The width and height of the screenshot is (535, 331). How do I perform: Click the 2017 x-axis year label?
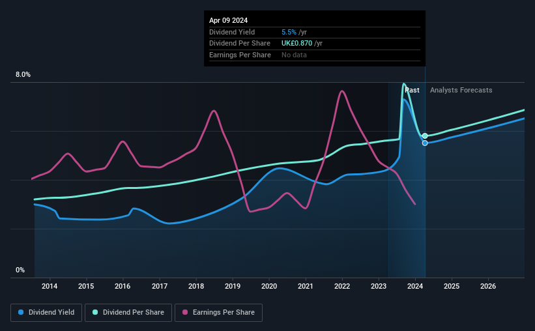(x=160, y=286)
